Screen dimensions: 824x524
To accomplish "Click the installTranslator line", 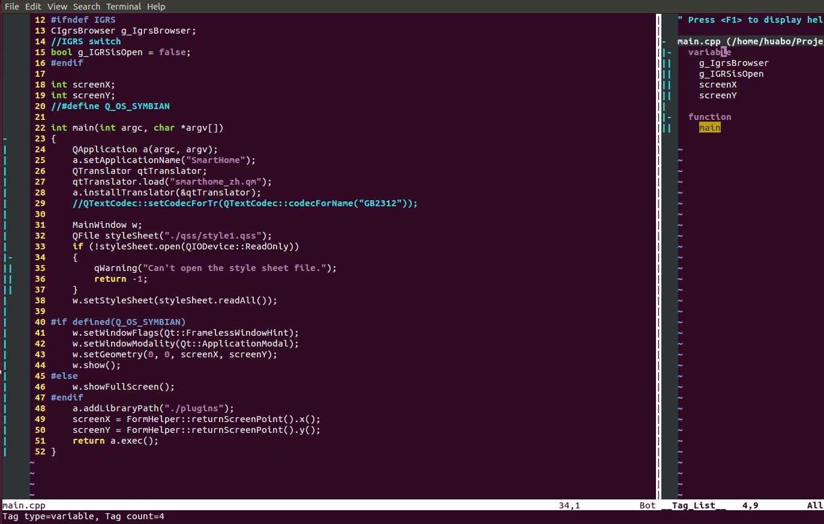I will pos(167,192).
